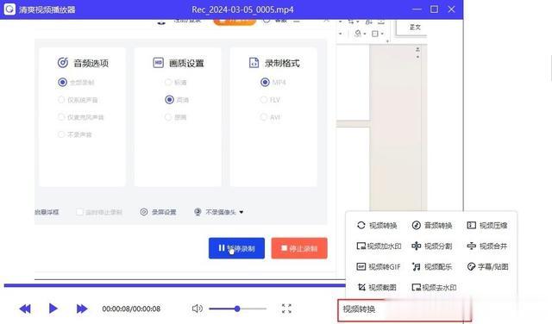Open the 视频分割 tool
Screen dimensions: 552x324
[x=432, y=246]
